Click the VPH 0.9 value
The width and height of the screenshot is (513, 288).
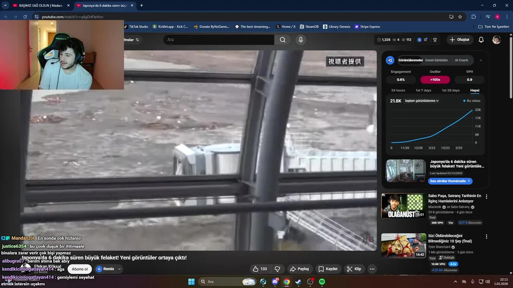pyautogui.click(x=469, y=80)
